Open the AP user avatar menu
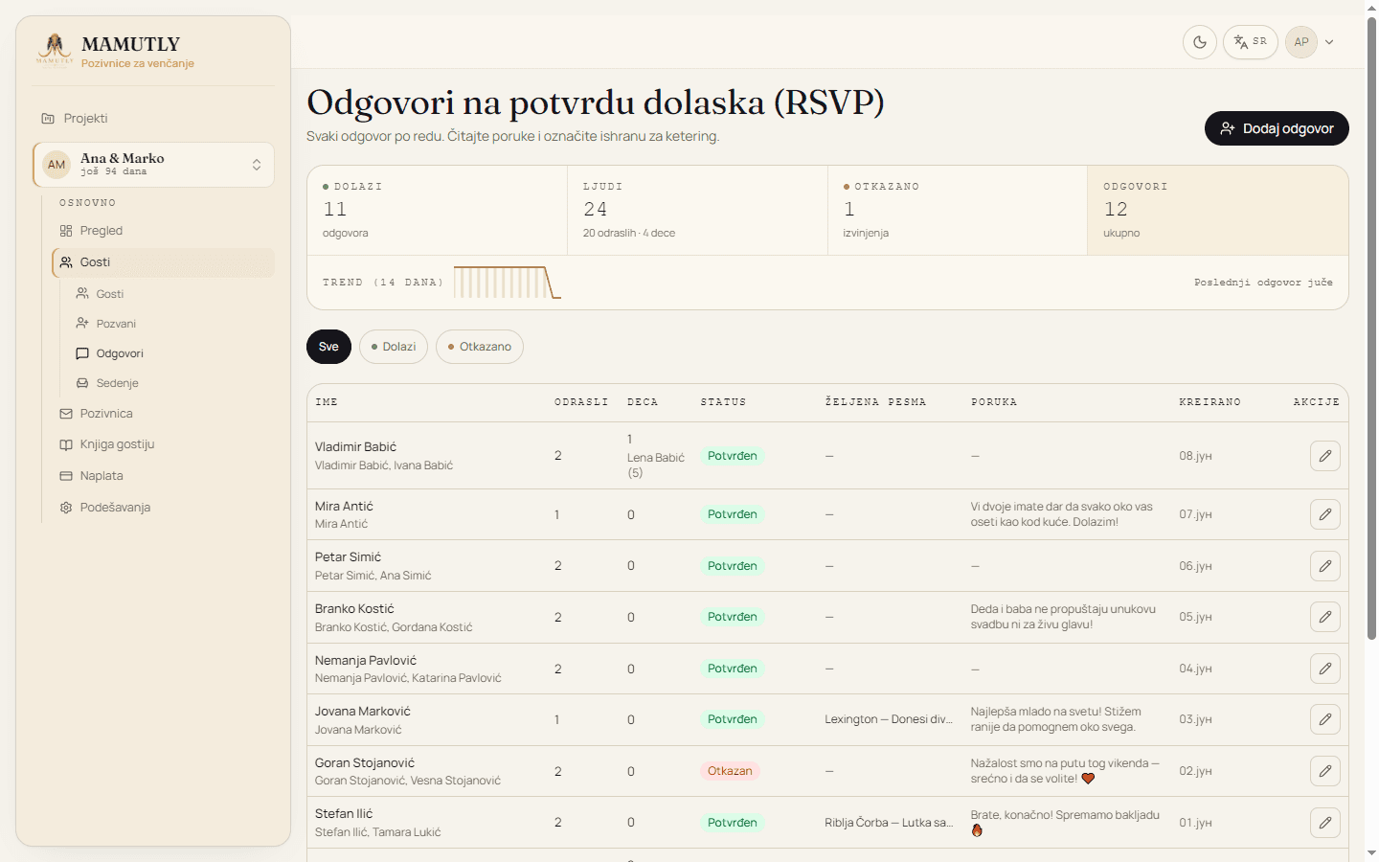This screenshot has height=862, width=1379. 1301,42
